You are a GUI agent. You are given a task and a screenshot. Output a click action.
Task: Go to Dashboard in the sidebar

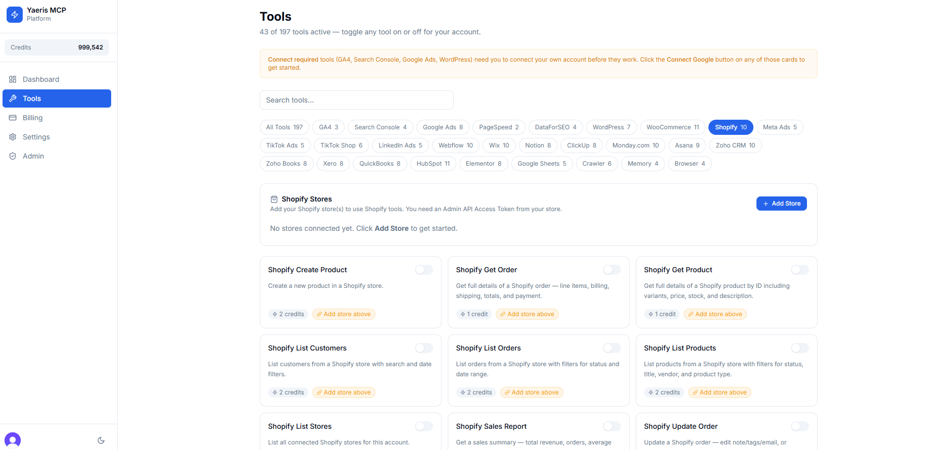click(57, 79)
